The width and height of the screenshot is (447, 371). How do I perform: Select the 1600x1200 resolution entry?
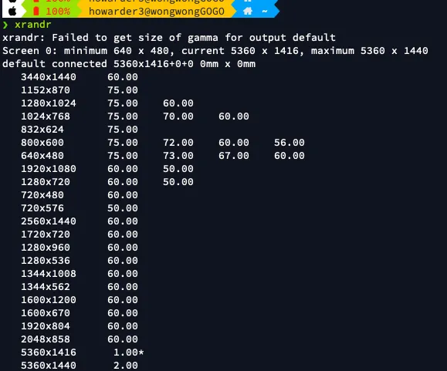click(x=49, y=299)
